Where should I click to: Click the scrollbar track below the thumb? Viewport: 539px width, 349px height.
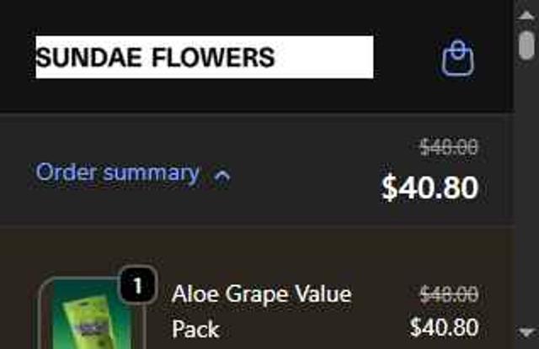pyautogui.click(x=526, y=210)
